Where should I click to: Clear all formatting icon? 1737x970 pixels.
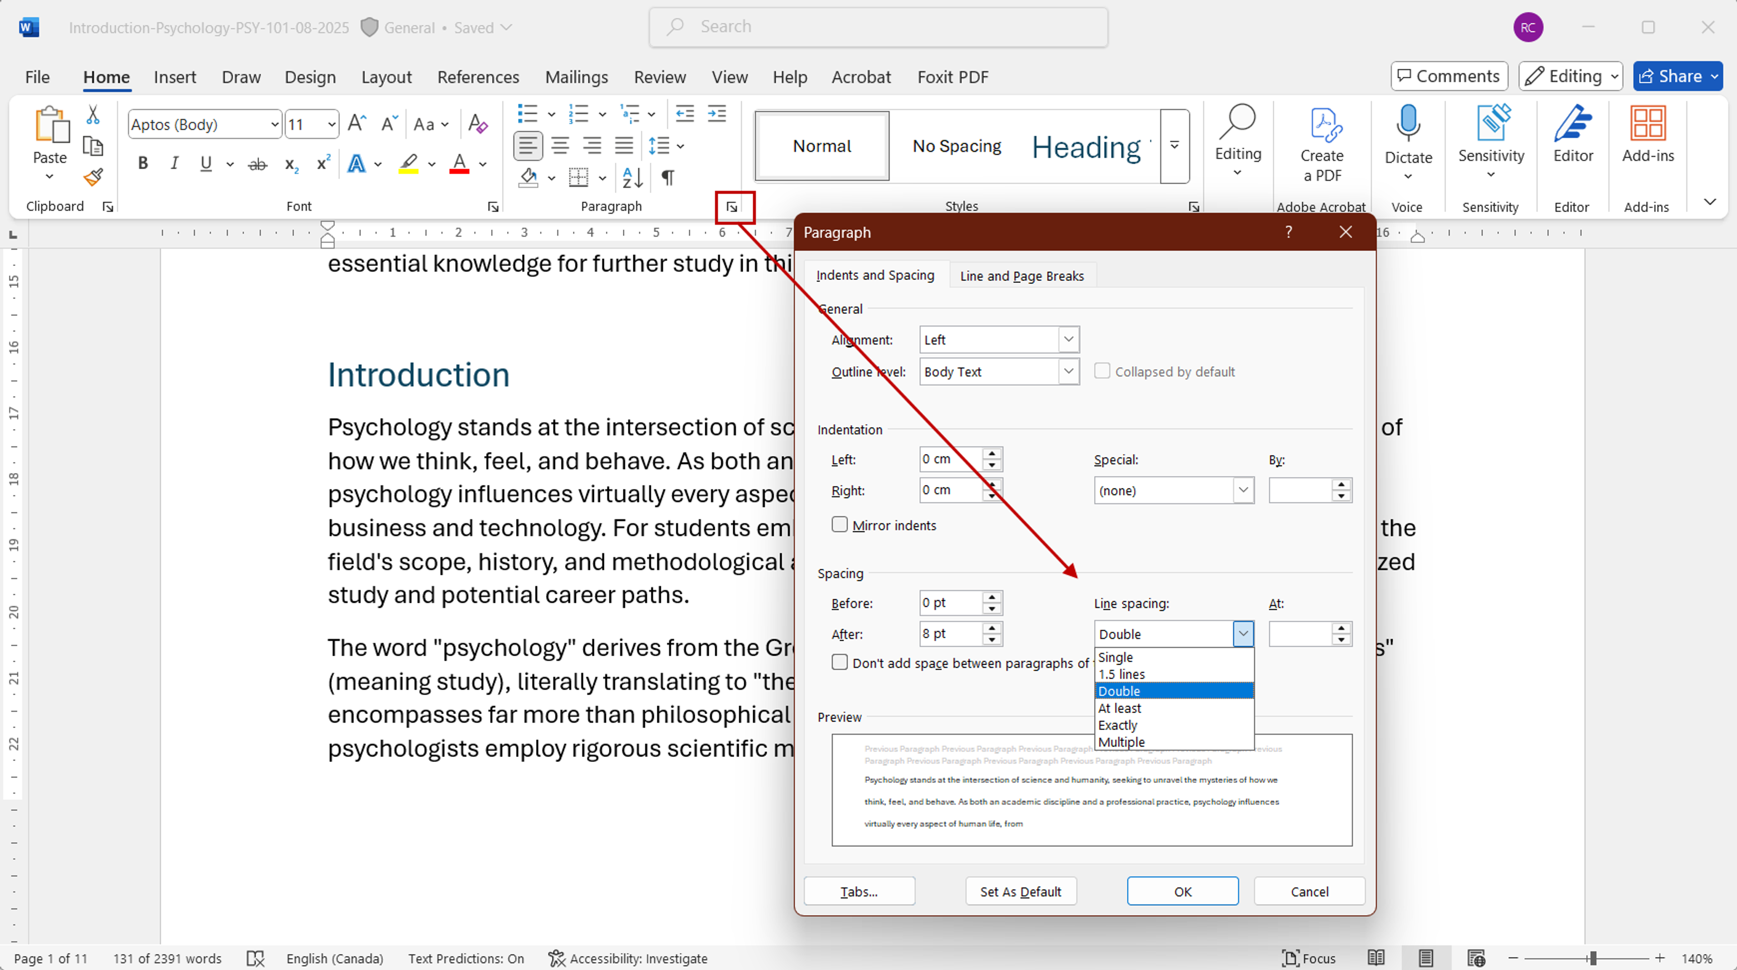pyautogui.click(x=477, y=124)
